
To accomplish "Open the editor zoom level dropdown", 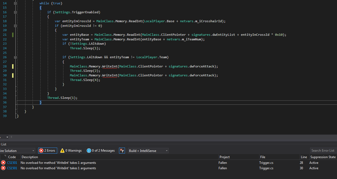I will pos(7,137).
